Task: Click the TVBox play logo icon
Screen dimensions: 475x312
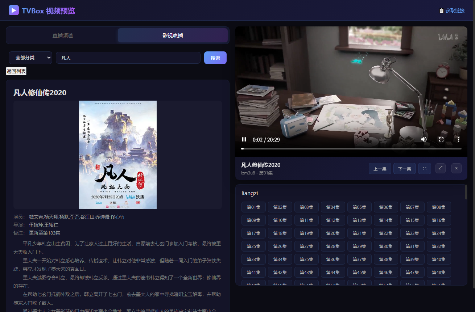Action: pos(14,10)
